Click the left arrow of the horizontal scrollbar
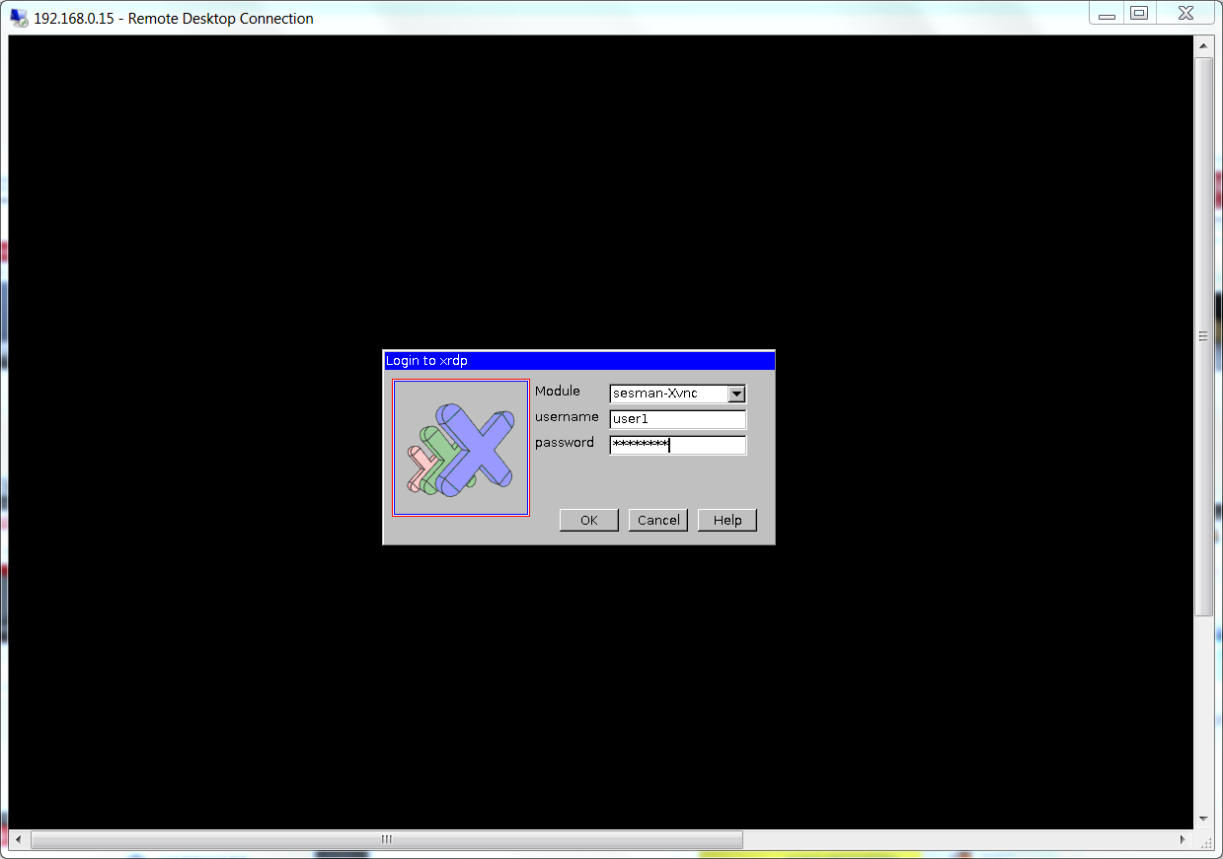The image size is (1223, 859). click(x=16, y=839)
